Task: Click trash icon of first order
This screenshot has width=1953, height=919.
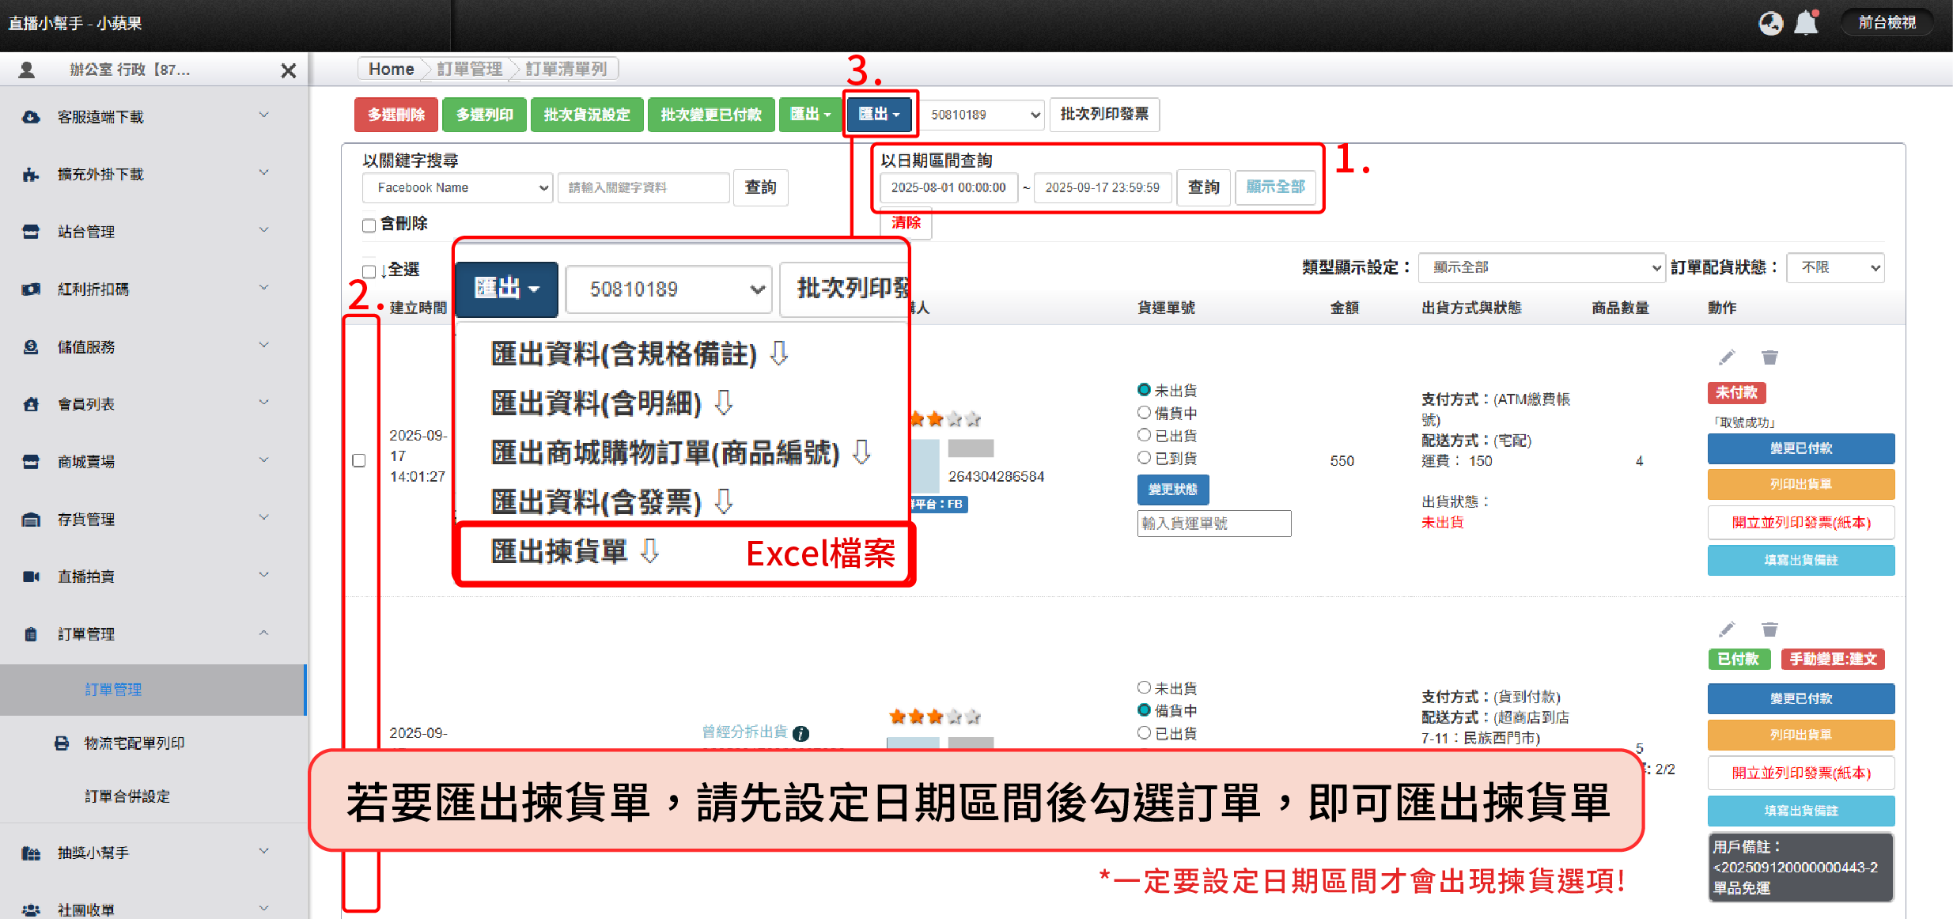Action: (x=1769, y=357)
